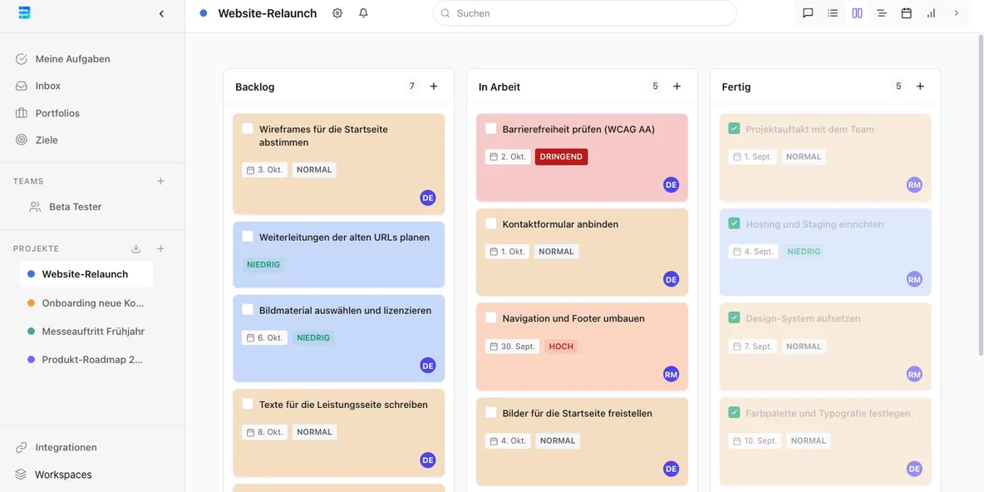This screenshot has height=492, width=984.
Task: Open project settings gear icon
Action: click(337, 13)
